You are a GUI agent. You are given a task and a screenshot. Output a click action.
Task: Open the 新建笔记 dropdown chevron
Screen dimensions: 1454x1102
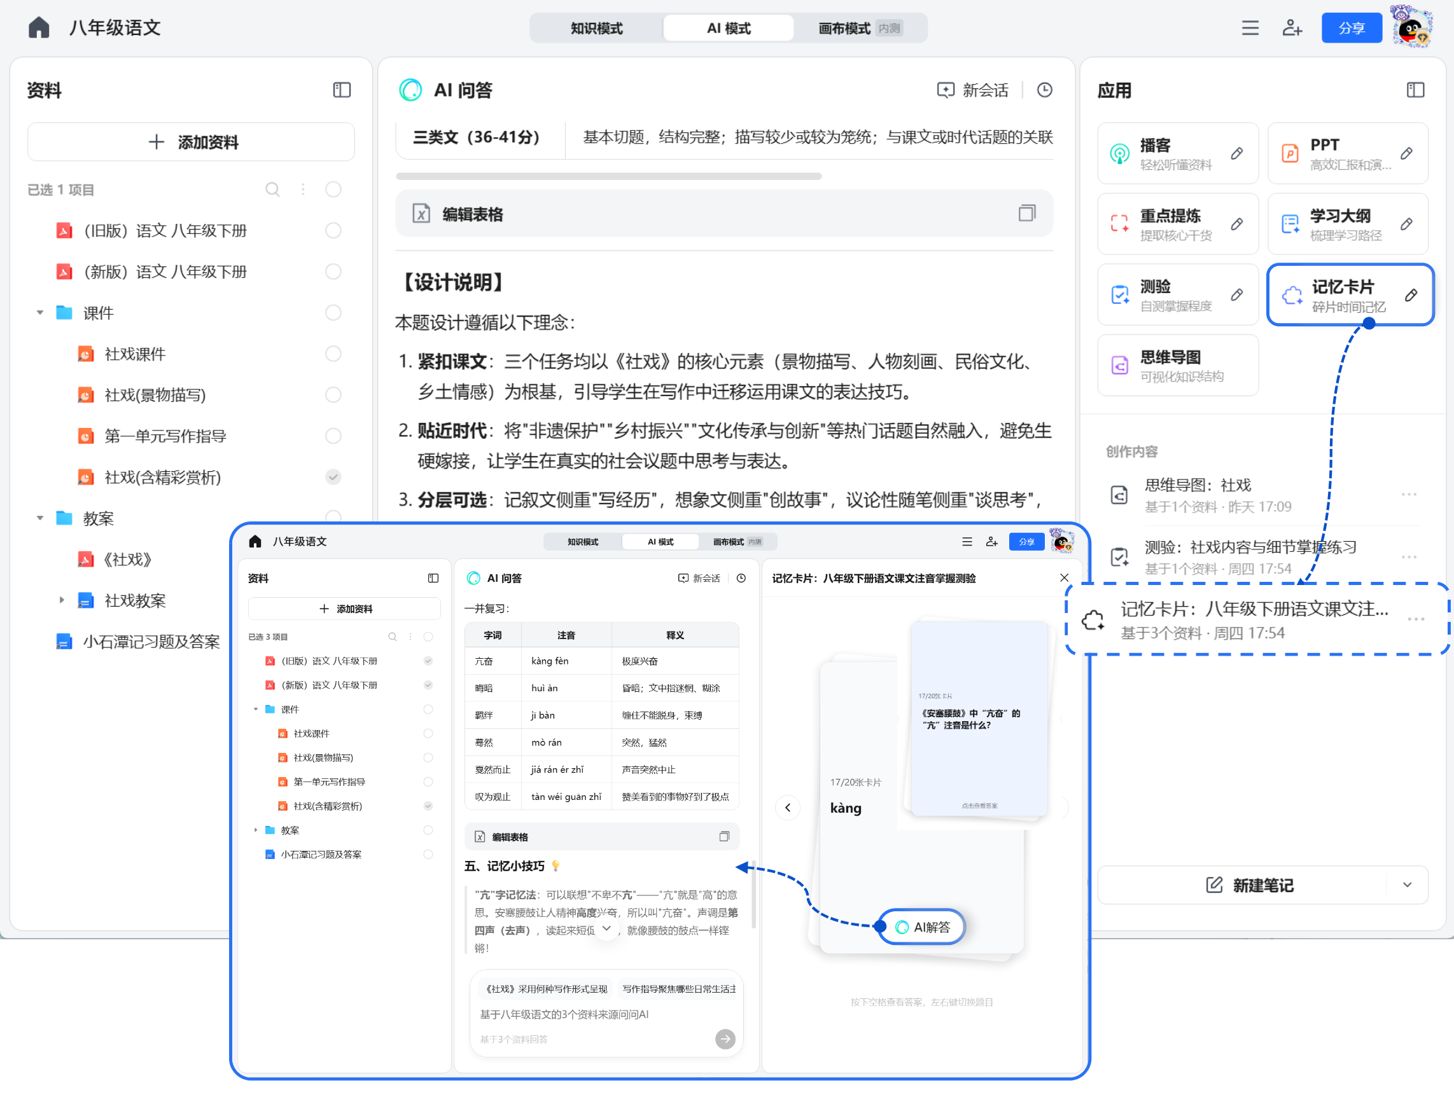coord(1408,885)
